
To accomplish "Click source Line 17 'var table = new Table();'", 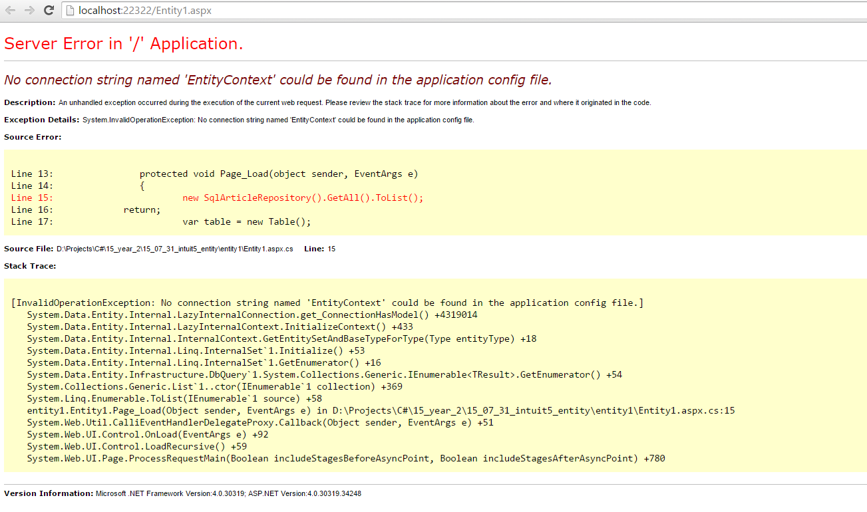I will click(x=161, y=222).
